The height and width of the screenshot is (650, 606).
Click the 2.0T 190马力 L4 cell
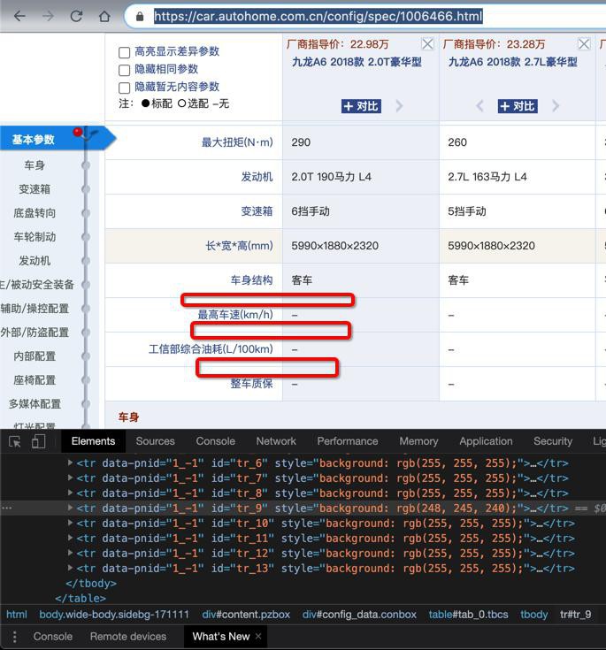coord(332,177)
